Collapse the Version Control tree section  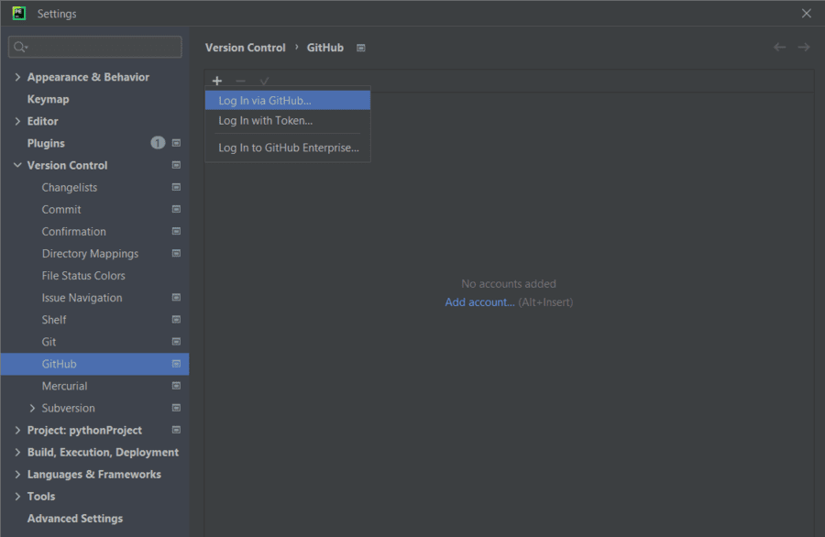[17, 166]
